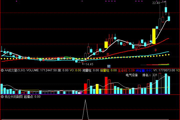The image size is (180, 120).
Task: Click the 地量柱: 0.00 label
Action: pos(91,70)
